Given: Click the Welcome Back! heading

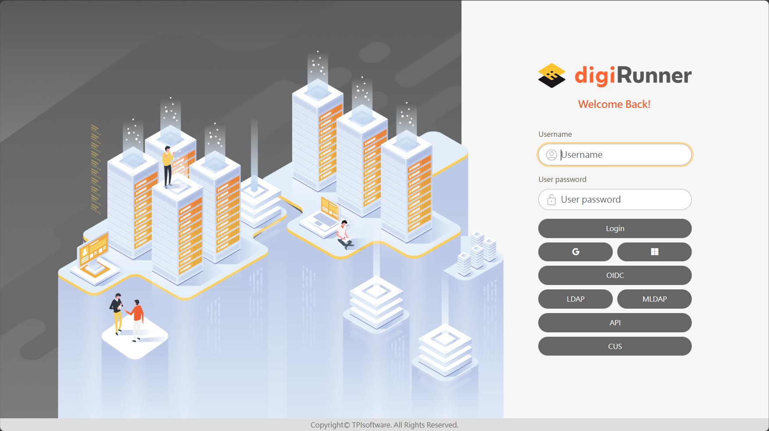Looking at the screenshot, I should (x=614, y=104).
